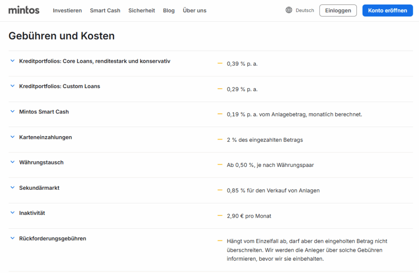
Task: Click the Inaktivität heading label
Action: (32, 213)
